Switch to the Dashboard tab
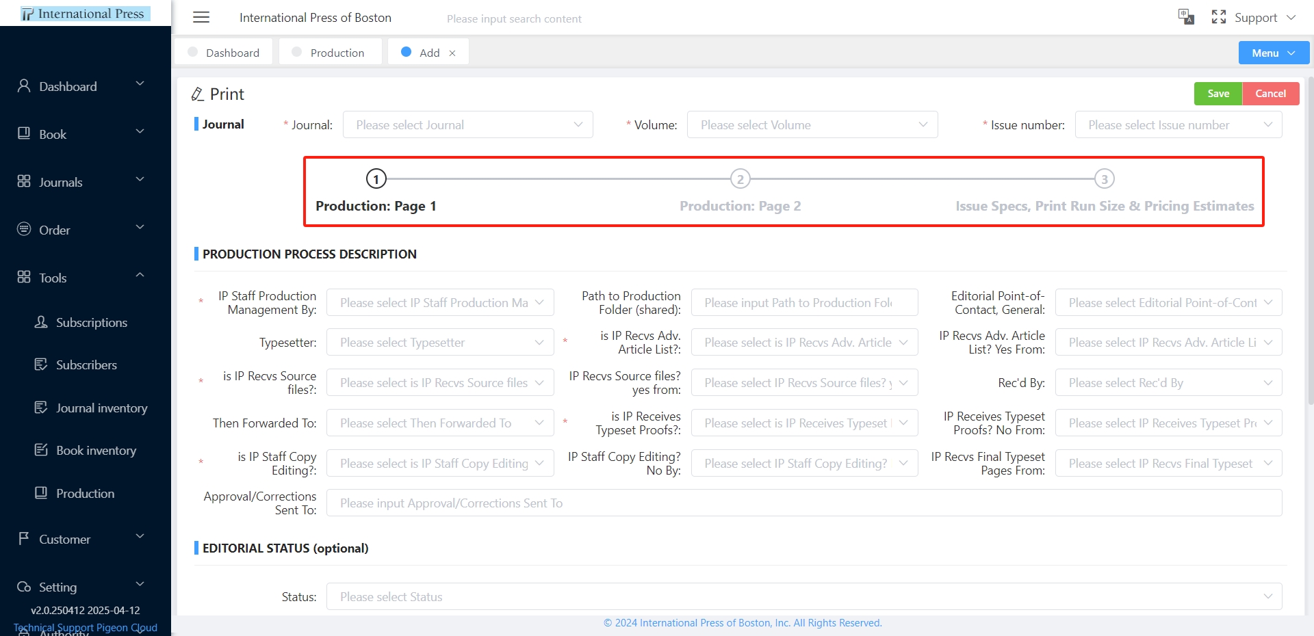 tap(224, 52)
